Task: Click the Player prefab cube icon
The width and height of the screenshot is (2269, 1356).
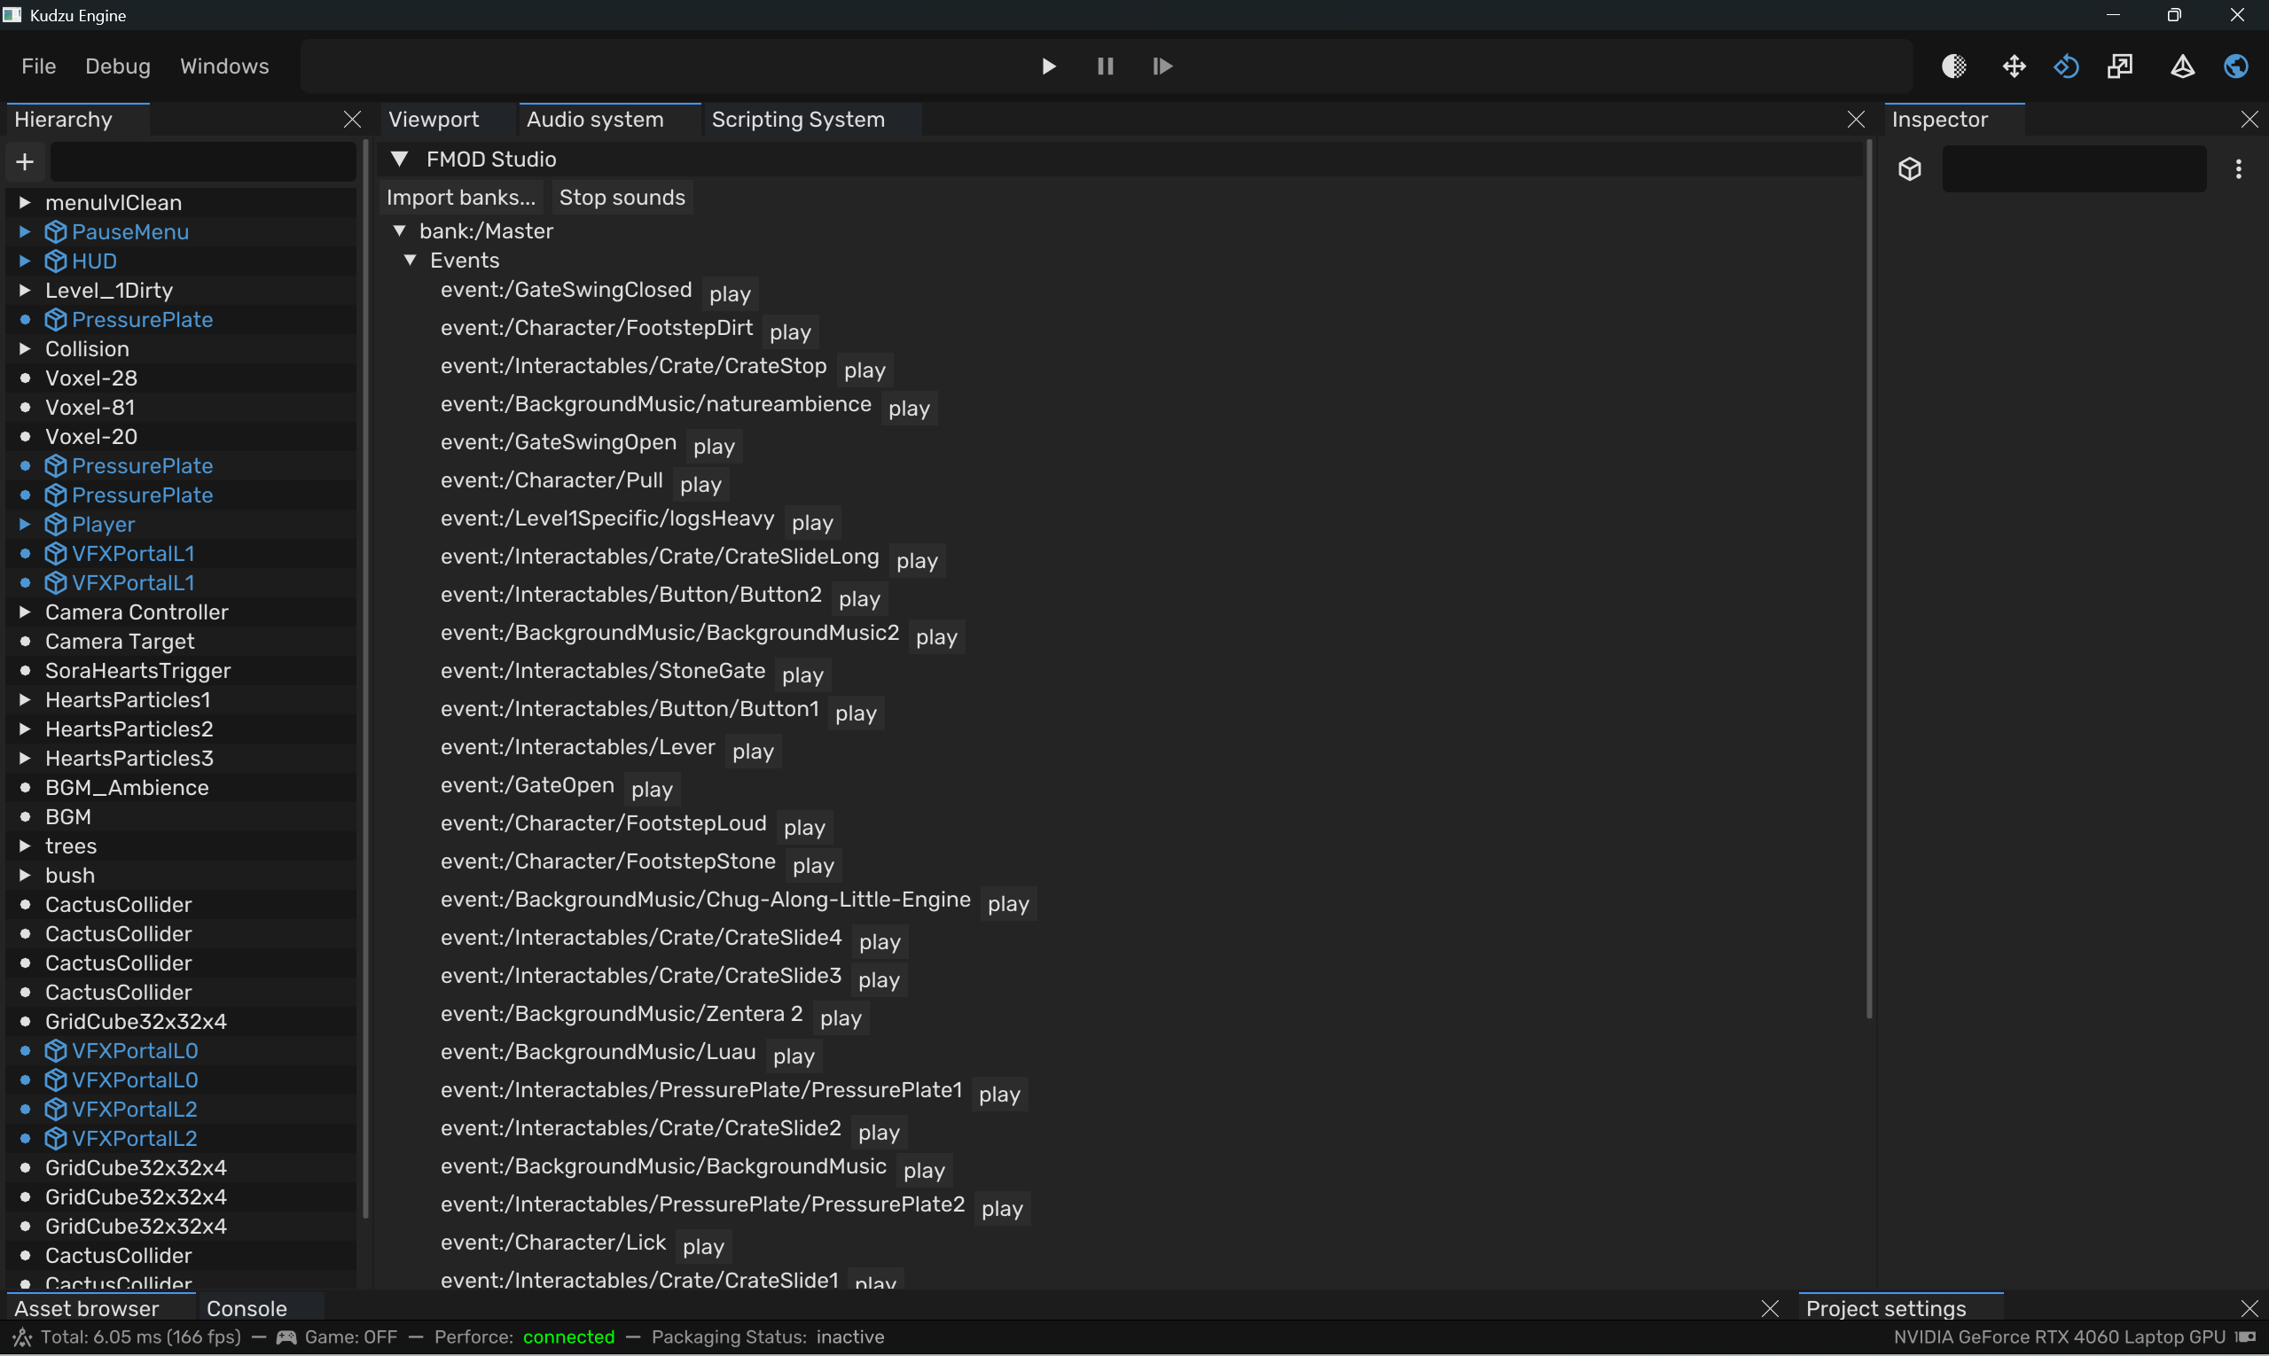Action: [56, 525]
